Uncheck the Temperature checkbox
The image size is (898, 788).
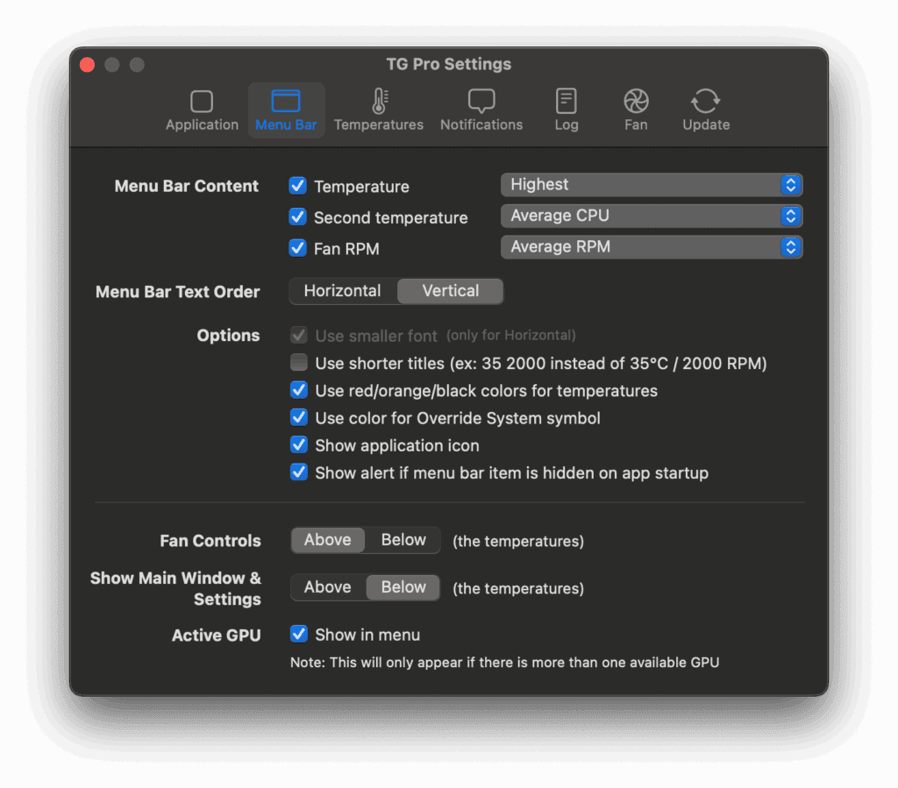298,186
